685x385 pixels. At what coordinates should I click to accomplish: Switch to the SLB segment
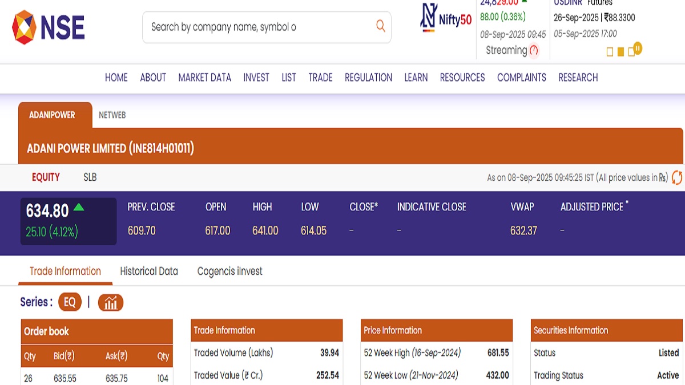tap(90, 177)
